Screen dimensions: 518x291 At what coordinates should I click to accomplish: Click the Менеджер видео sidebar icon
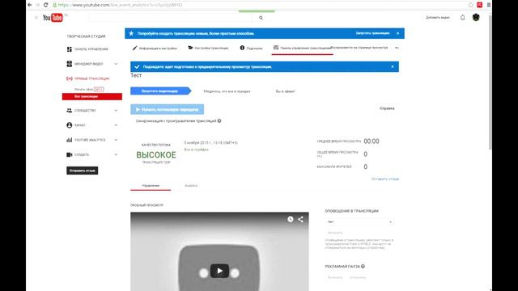(x=70, y=64)
